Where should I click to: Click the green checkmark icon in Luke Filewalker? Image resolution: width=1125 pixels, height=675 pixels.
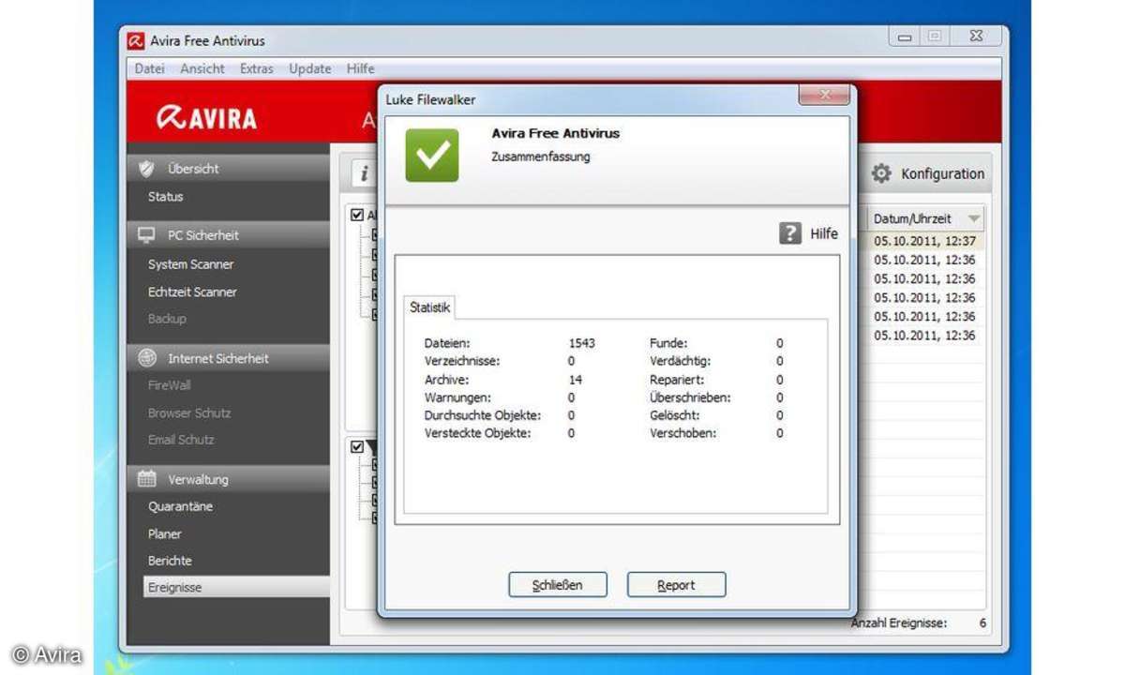tap(432, 156)
